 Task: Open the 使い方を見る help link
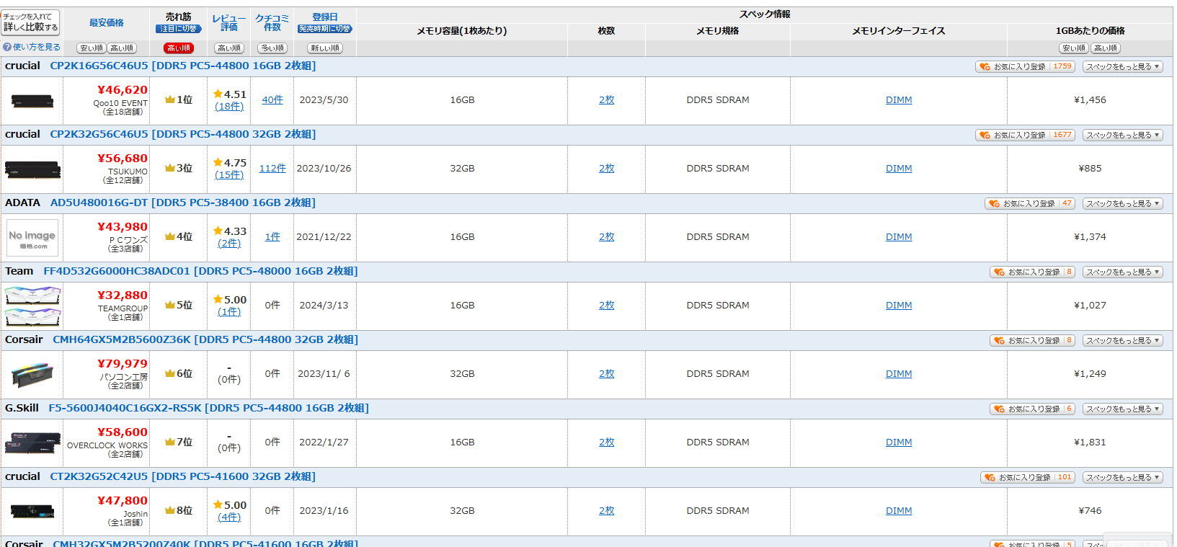(x=31, y=48)
